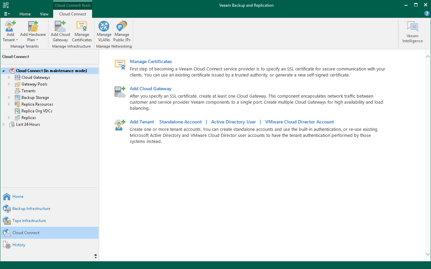Click the Cloud Connect view icon
431x269 pixels.
7,233
